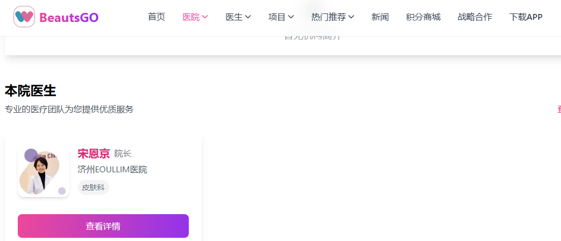Screen dimensions: 561x241
Task: Click the 本院医生 section heading
Action: 31,91
